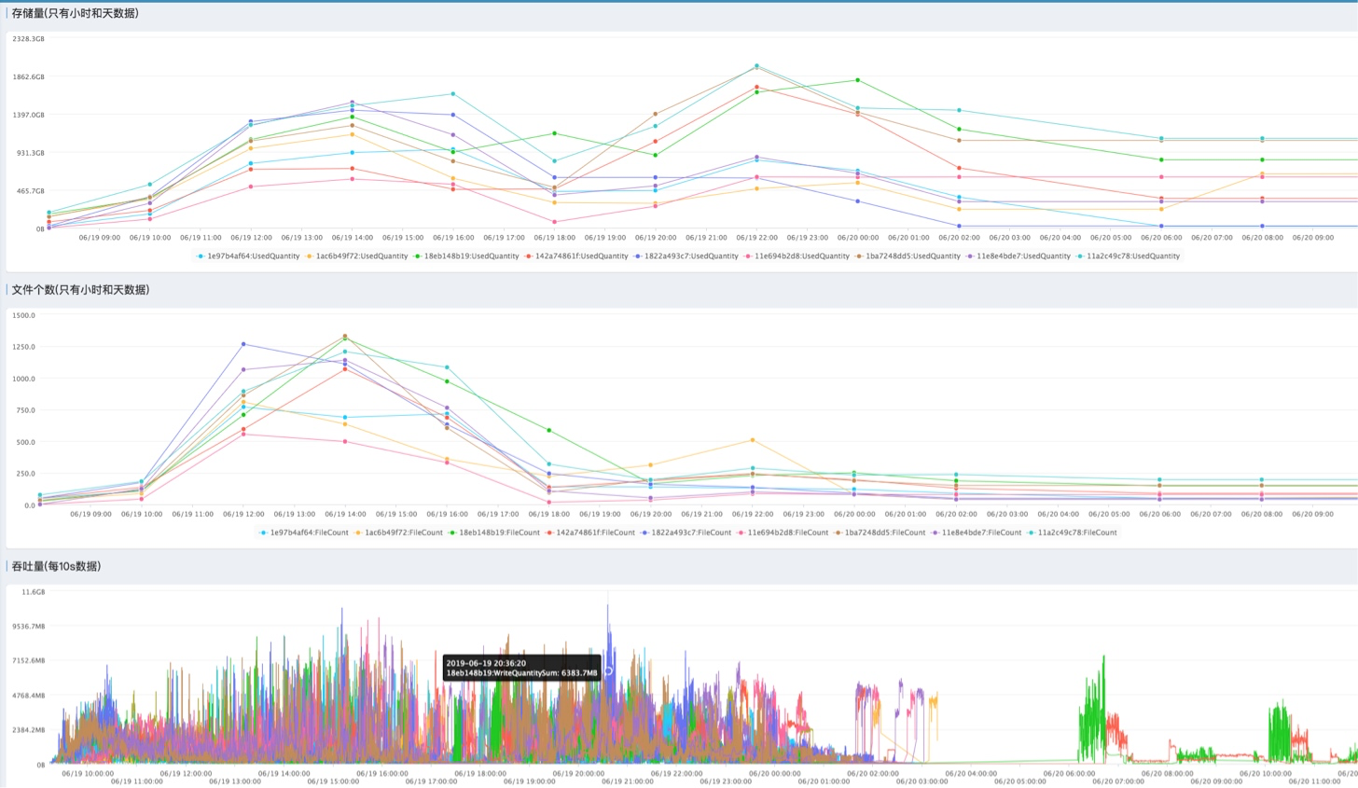
Task: Hide the 1ac6b49f72:UsedQuantity series in legend
Action: (357, 256)
